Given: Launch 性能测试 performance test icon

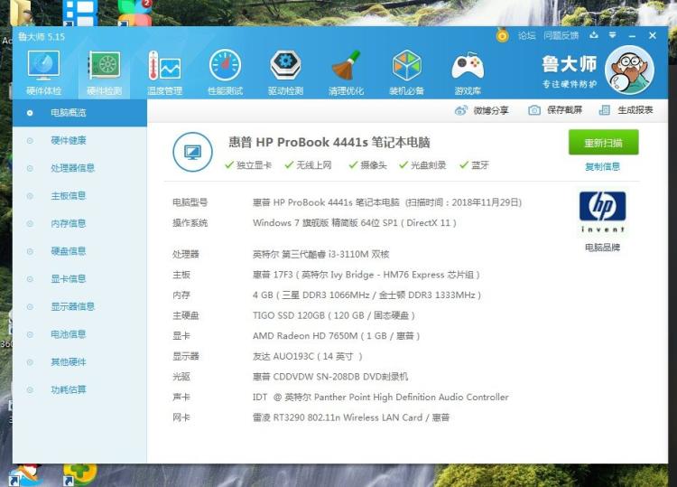Looking at the screenshot, I should tap(225, 72).
